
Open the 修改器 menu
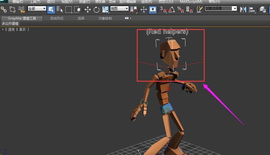(x=100, y=2)
